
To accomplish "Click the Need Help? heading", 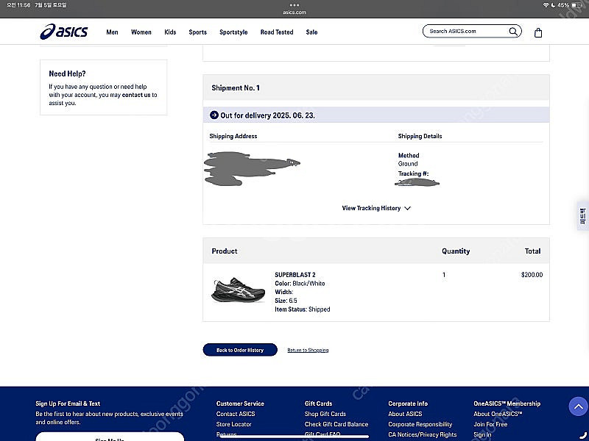I will pos(67,74).
